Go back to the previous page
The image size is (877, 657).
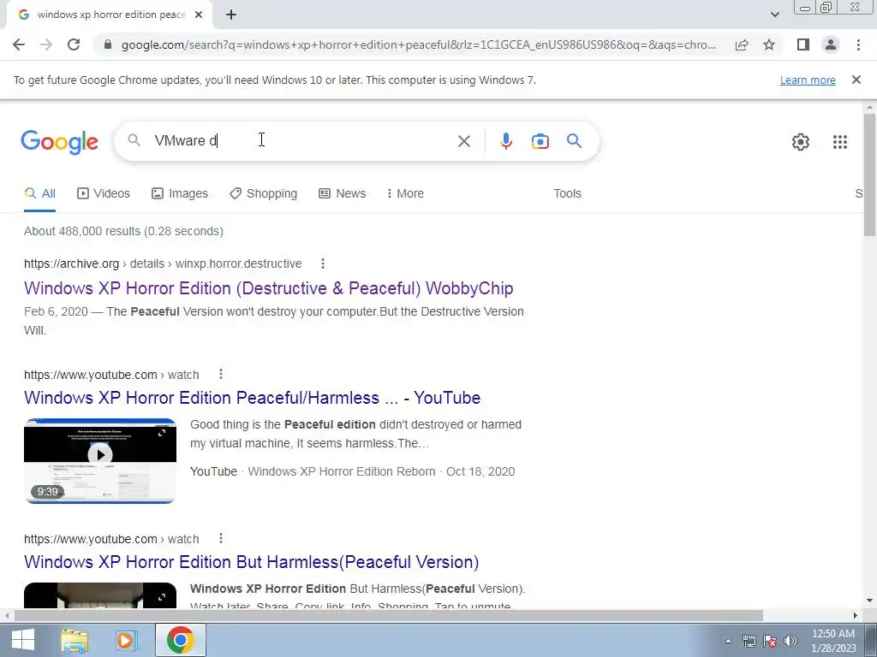click(x=19, y=44)
